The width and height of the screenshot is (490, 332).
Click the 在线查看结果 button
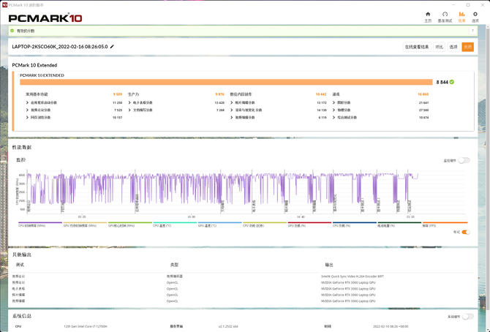[417, 47]
